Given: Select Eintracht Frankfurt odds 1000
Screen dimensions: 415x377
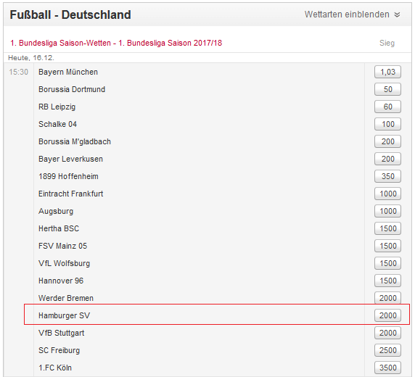Looking at the screenshot, I should [387, 194].
